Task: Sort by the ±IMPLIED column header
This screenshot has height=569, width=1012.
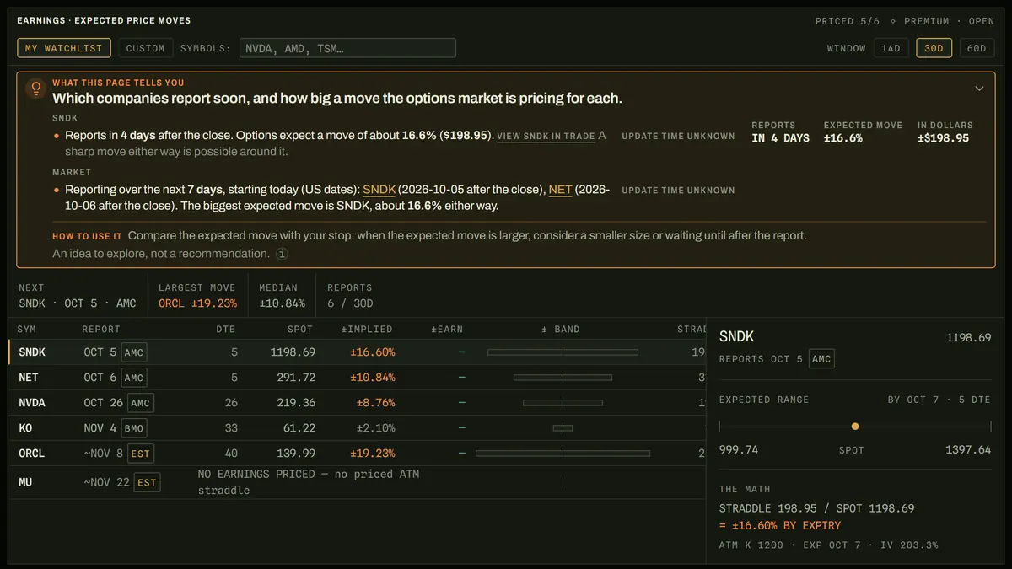Action: (367, 329)
